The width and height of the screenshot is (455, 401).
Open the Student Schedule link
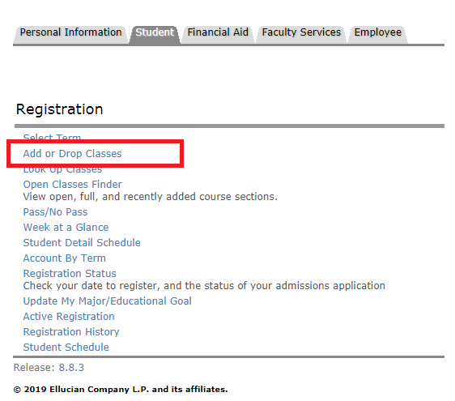(x=66, y=348)
